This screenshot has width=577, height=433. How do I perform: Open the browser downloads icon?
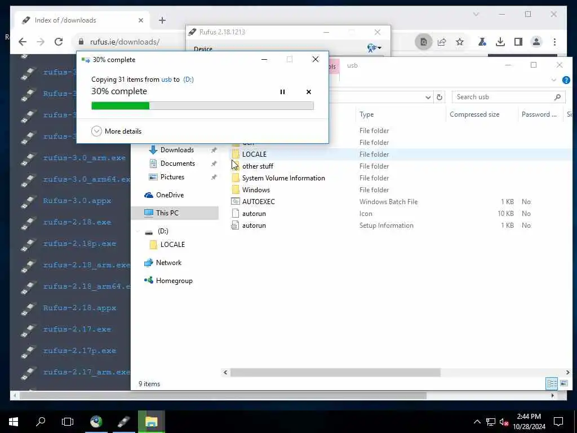pyautogui.click(x=500, y=42)
